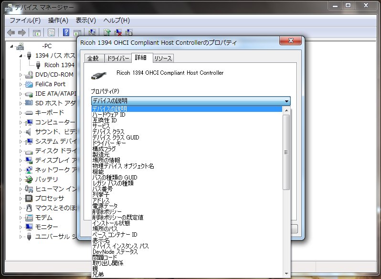The width and height of the screenshot is (381, 279).
Task: Expand the DVD/CD-ROM tree node
Action: pos(21,75)
